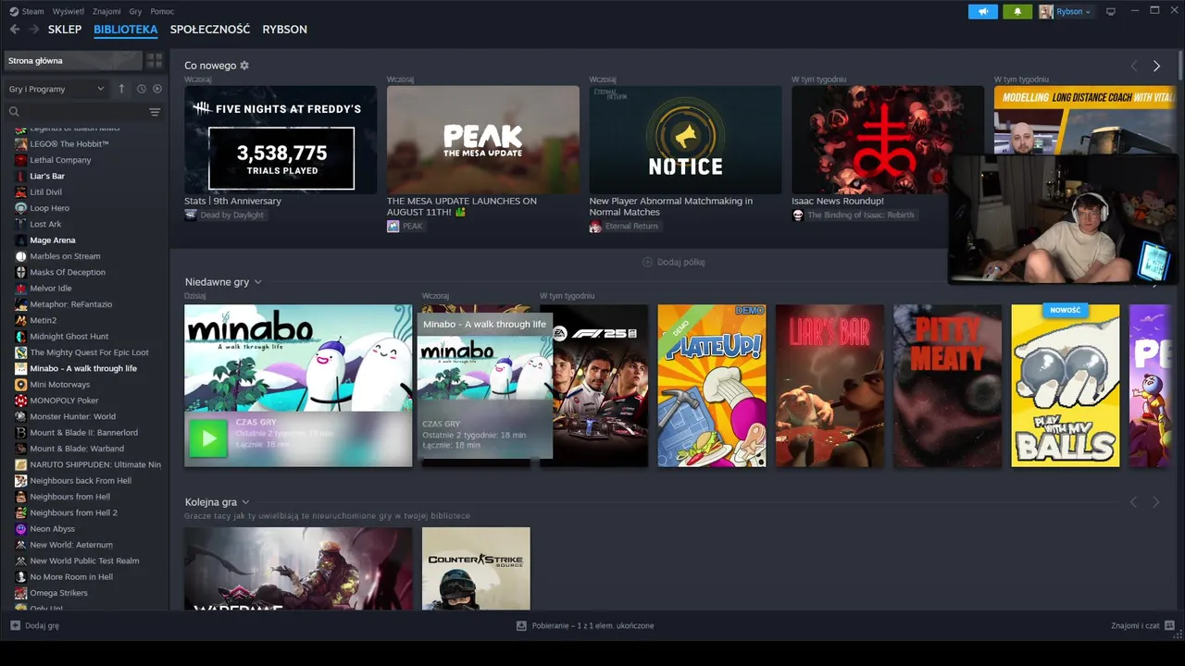
Task: Open Eternal Return NOTICE news thumbnail
Action: coord(685,140)
